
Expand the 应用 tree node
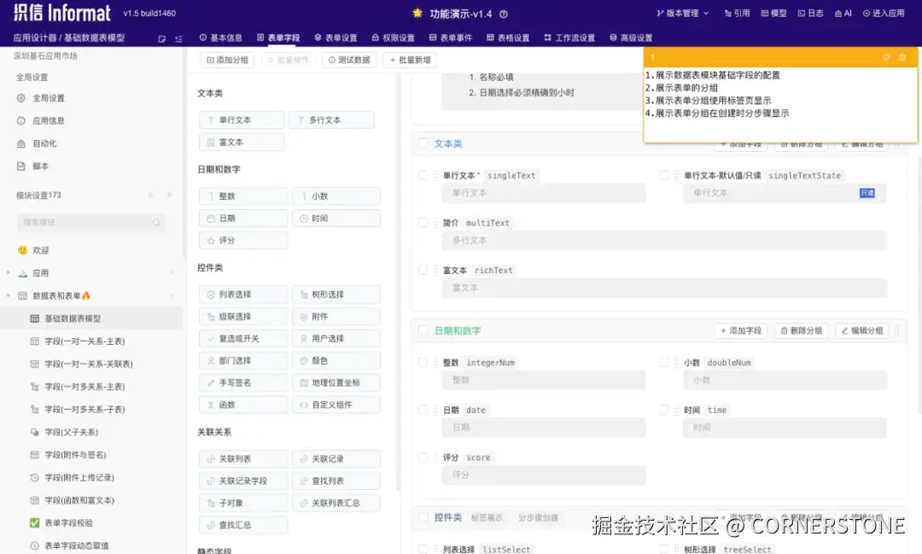(9, 273)
